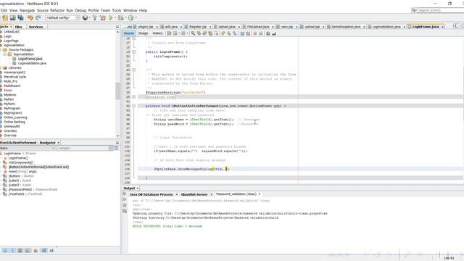Select jPasswordField1 in Navigator members
Image resolution: width=464 pixels, height=261 pixels.
pyautogui.click(x=33, y=189)
